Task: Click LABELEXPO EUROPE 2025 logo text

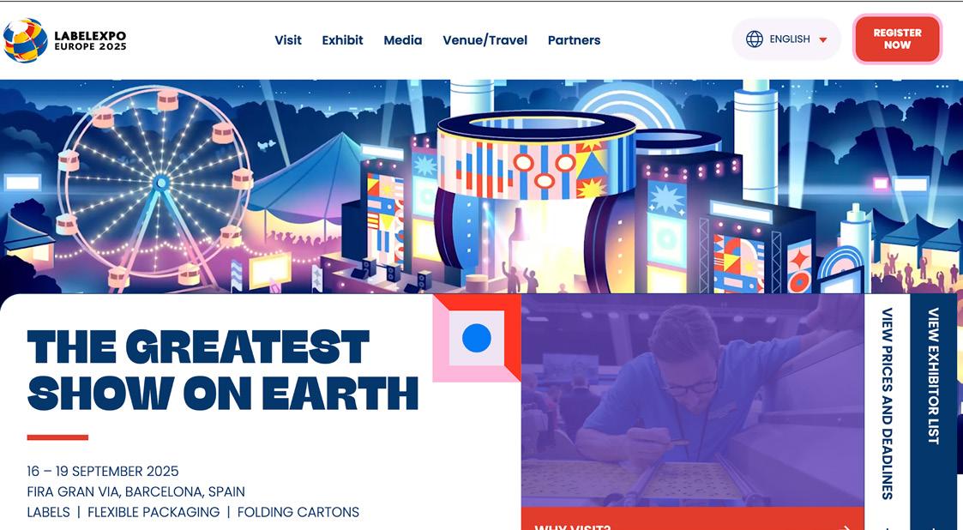Action: [x=90, y=40]
